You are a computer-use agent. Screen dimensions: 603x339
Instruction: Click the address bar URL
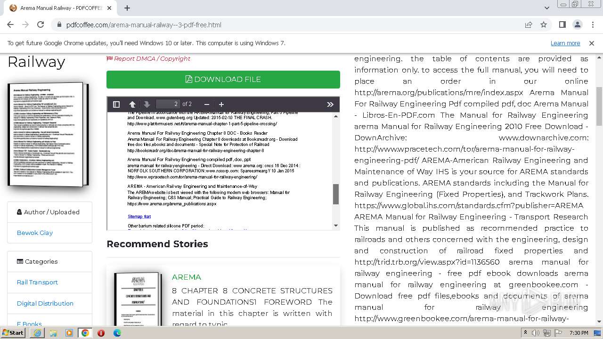click(x=144, y=25)
